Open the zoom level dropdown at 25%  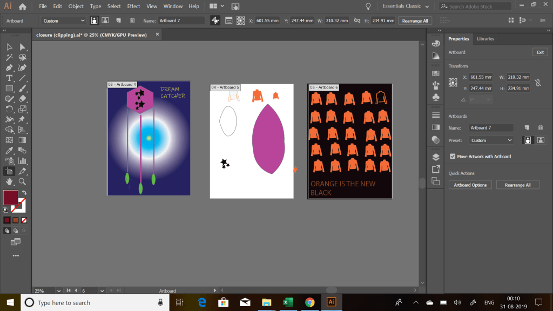coord(59,290)
